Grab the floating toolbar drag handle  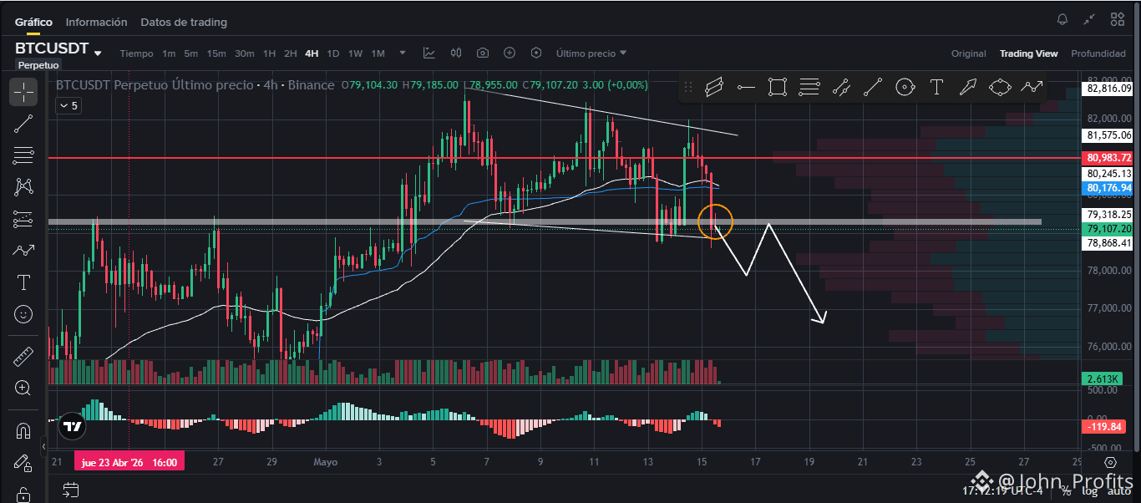pos(688,87)
